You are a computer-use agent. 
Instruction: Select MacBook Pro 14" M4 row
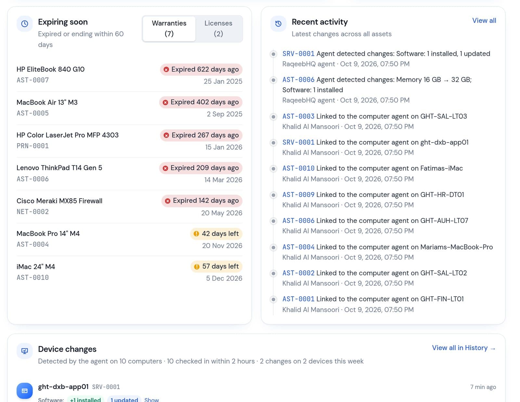pos(129,239)
